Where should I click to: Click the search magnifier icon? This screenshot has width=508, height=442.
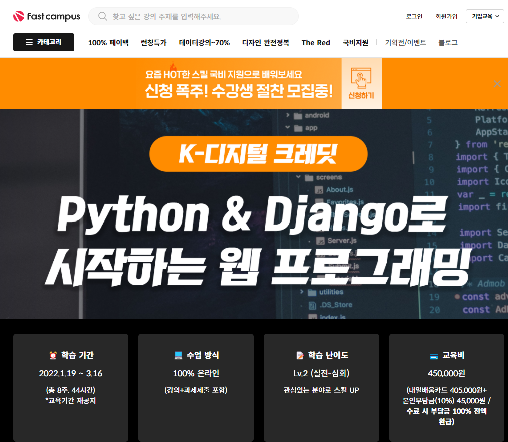pyautogui.click(x=102, y=16)
